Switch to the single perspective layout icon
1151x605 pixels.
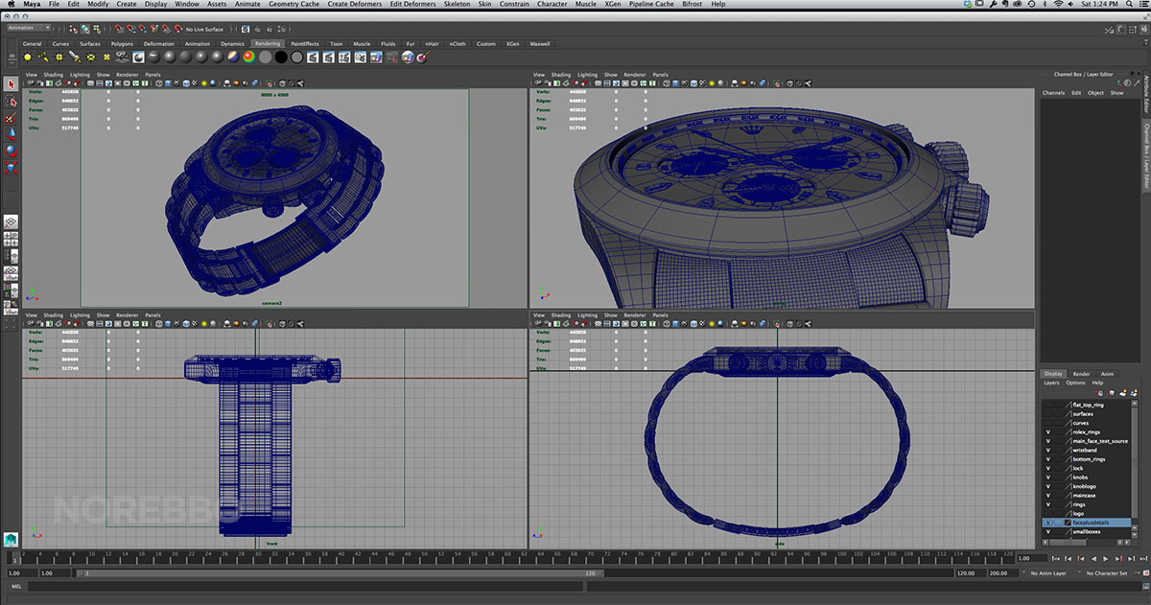point(12,221)
